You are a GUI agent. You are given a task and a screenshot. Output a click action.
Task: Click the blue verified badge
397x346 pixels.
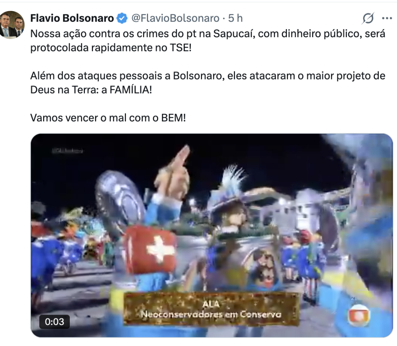coord(122,18)
